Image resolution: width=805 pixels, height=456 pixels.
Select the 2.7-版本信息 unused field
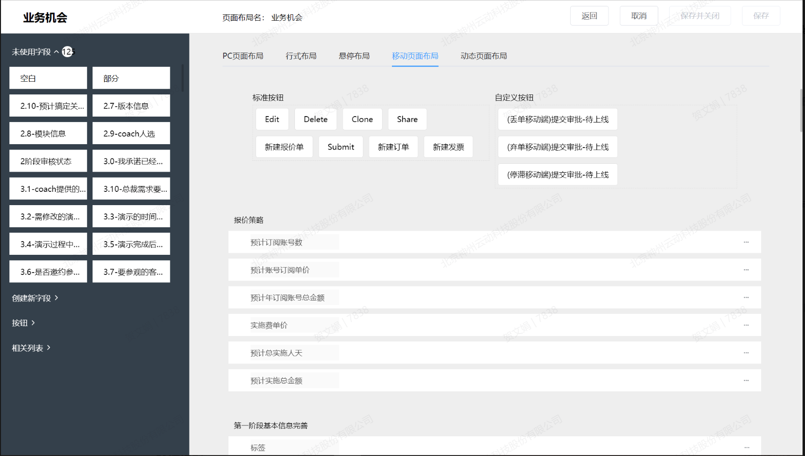[131, 106]
